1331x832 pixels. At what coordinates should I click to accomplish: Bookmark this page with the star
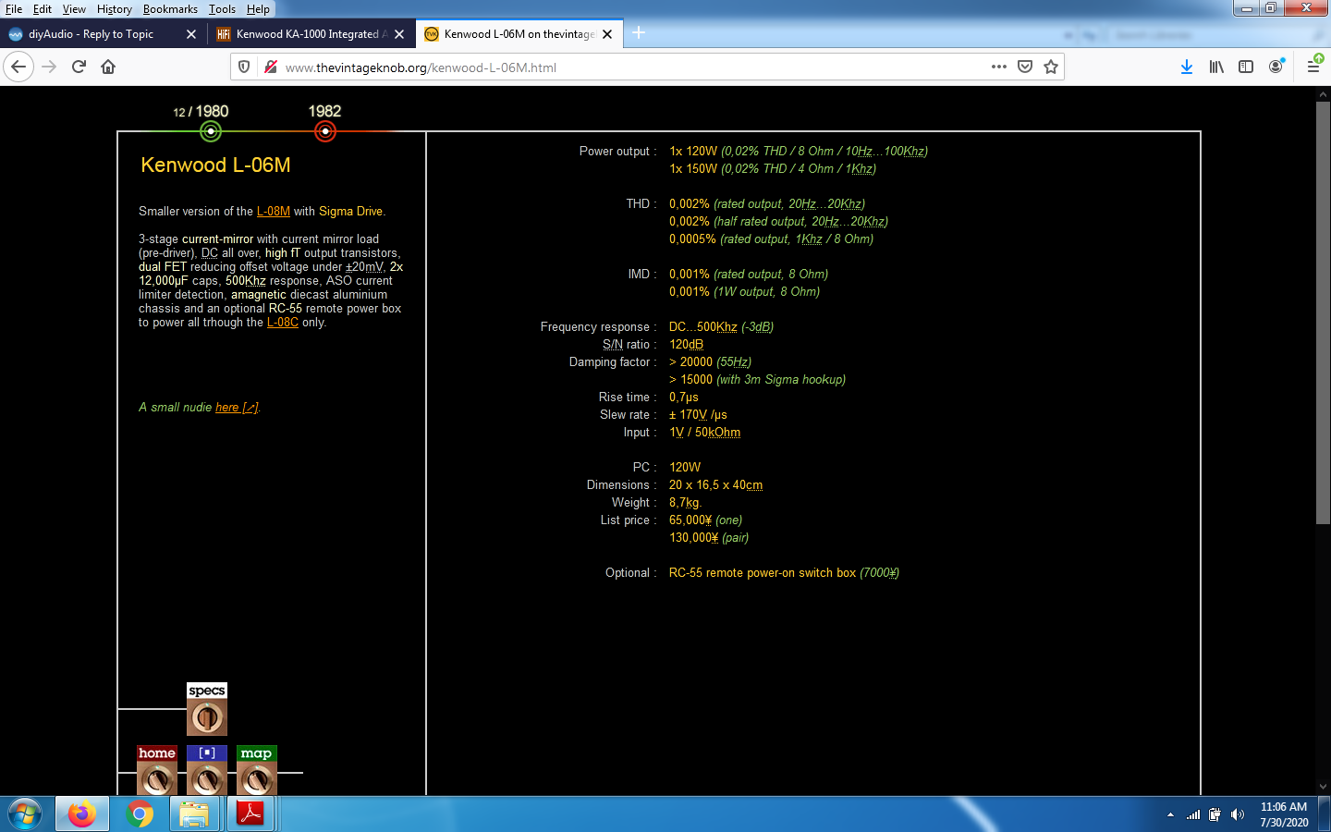click(1051, 67)
